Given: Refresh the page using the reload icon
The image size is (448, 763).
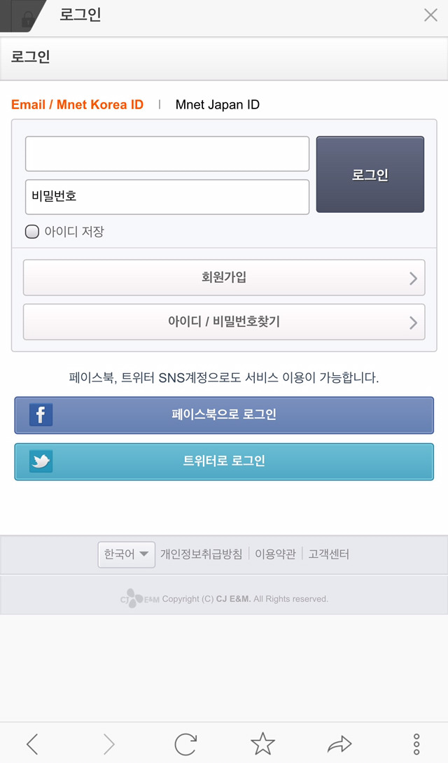Looking at the screenshot, I should point(185,743).
